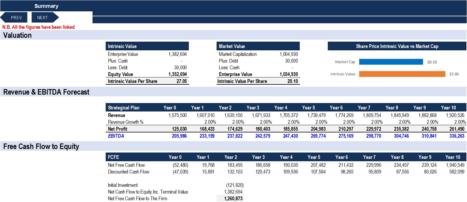Click Net Cash Flow to Equity Inc. Terminal Value 1,382,694
Screen dimensions: 467x202
tap(233, 192)
